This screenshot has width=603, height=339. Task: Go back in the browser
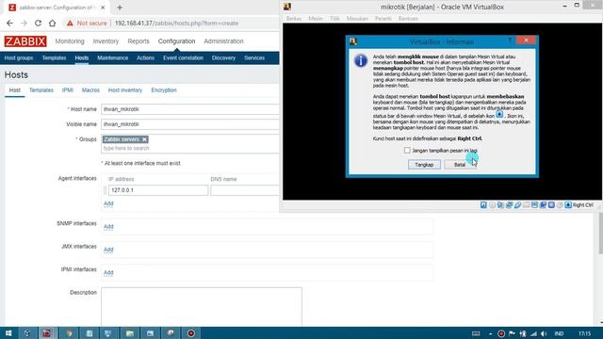pos(9,23)
